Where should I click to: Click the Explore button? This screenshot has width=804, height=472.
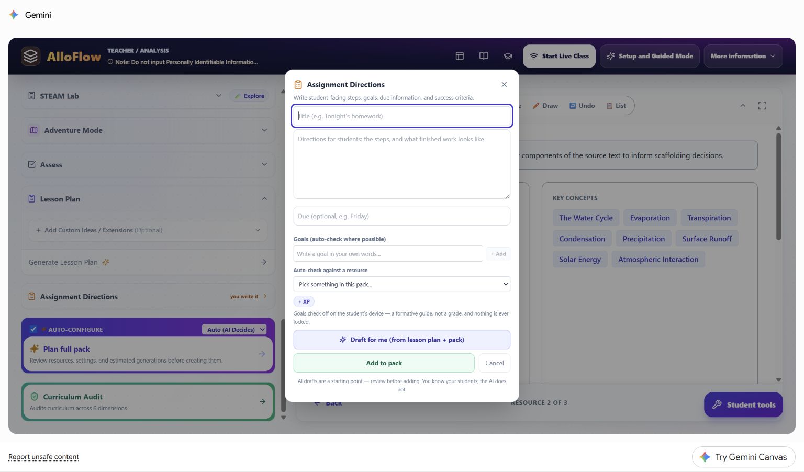[x=249, y=96]
